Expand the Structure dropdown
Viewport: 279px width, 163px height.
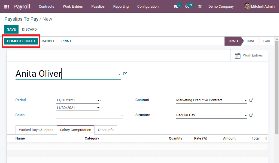click(245, 115)
